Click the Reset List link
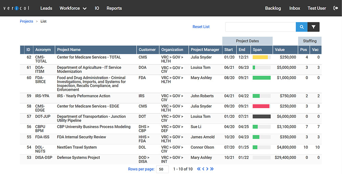The height and width of the screenshot is (174, 342). coord(201,27)
